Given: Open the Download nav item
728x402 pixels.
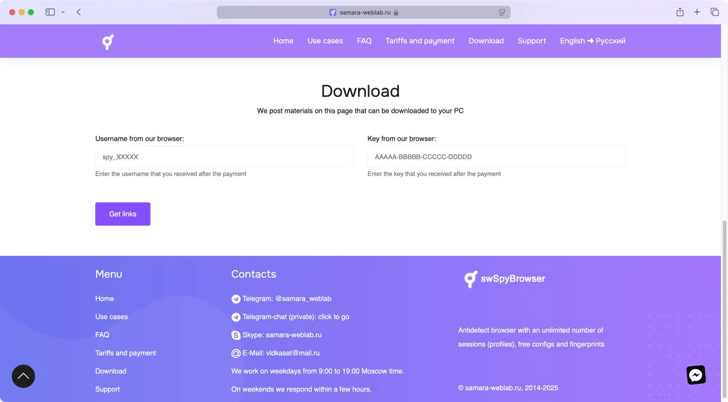Looking at the screenshot, I should (486, 41).
